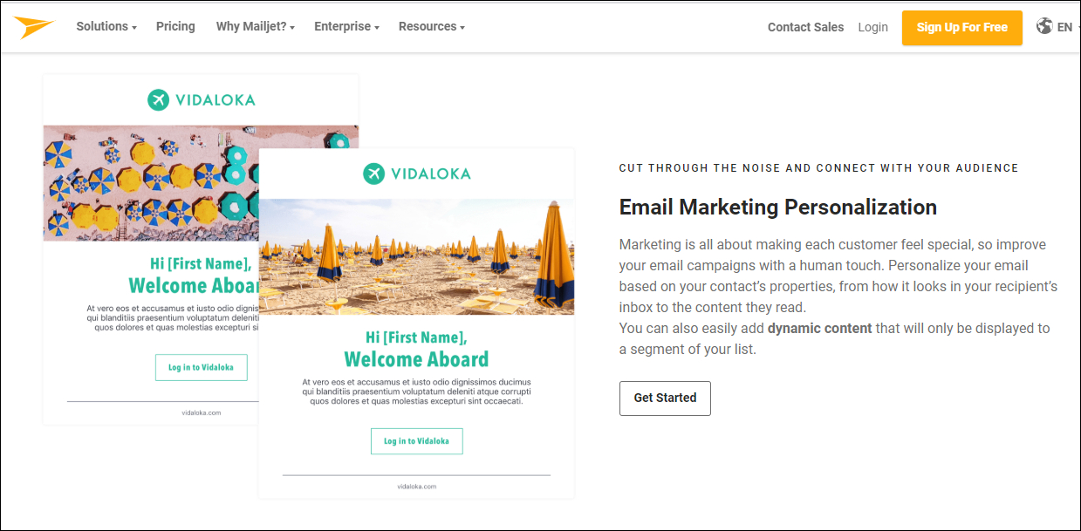Click the vidaloka.com footer in front email
Viewport: 1081px width, 531px height.
tap(416, 487)
